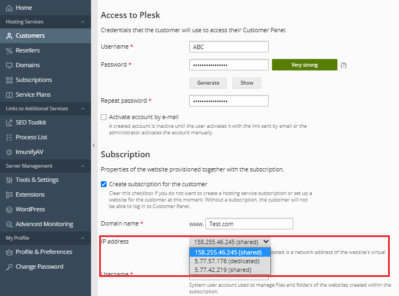The height and width of the screenshot is (296, 399).
Task: Click the ImunifyAV gear icon
Action: tap(9, 152)
